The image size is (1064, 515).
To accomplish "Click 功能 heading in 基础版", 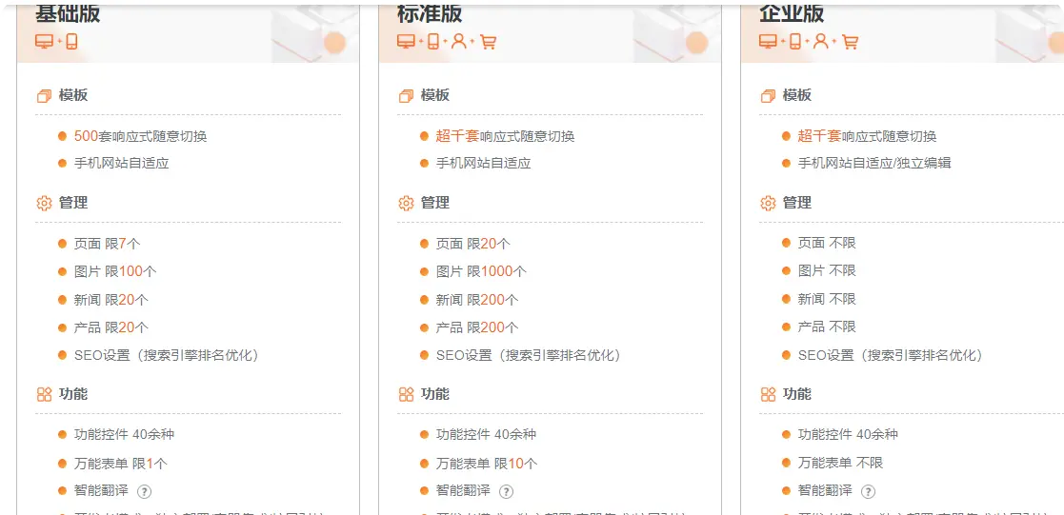I will point(73,394).
